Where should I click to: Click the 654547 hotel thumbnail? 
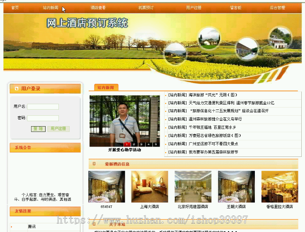click(107, 187)
